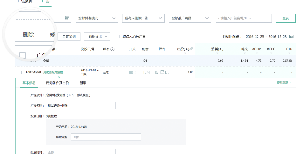Click the pencil edit icon beside 出价(¥)
The image size is (308, 154).
click(191, 49)
